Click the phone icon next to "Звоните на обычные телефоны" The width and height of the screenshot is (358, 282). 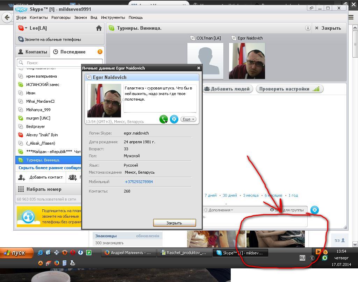[21, 39]
